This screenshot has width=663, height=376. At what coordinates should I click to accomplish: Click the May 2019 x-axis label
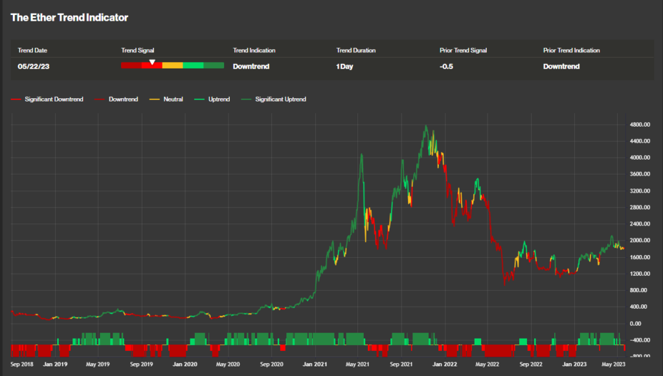pyautogui.click(x=98, y=364)
